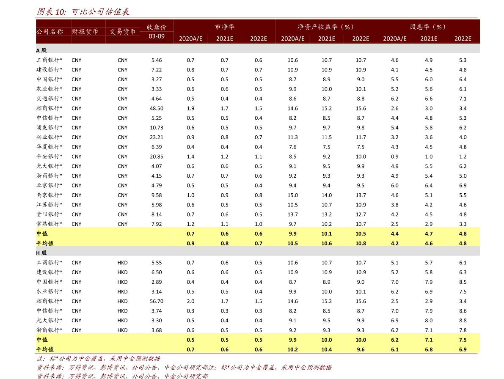Click the 财报货币 column header
This screenshot has height=379, width=504.
tap(85, 31)
